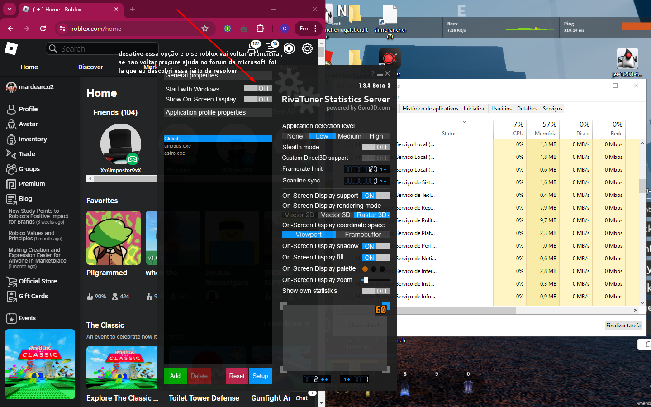Click Finalizar tarefa in Task Manager
This screenshot has height=407, width=651.
click(x=623, y=326)
